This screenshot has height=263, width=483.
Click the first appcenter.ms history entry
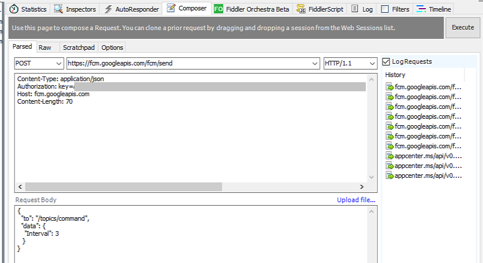pyautogui.click(x=424, y=156)
